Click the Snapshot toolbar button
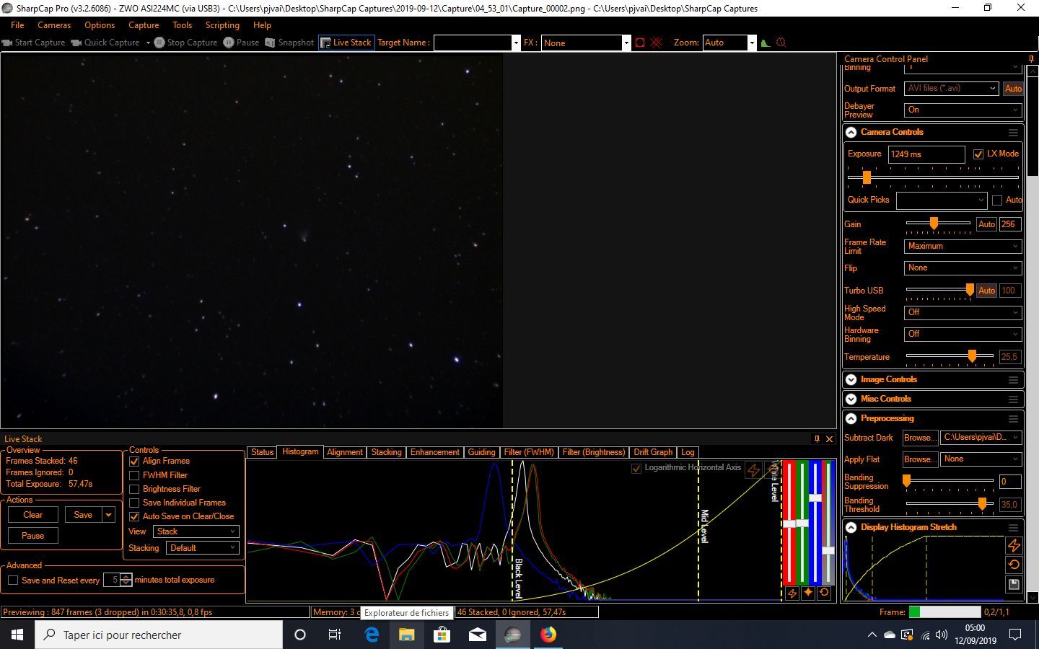 (x=289, y=43)
